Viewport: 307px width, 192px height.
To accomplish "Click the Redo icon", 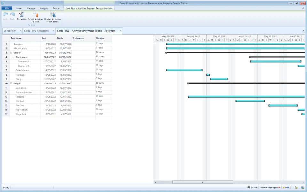I will pos(12,14).
